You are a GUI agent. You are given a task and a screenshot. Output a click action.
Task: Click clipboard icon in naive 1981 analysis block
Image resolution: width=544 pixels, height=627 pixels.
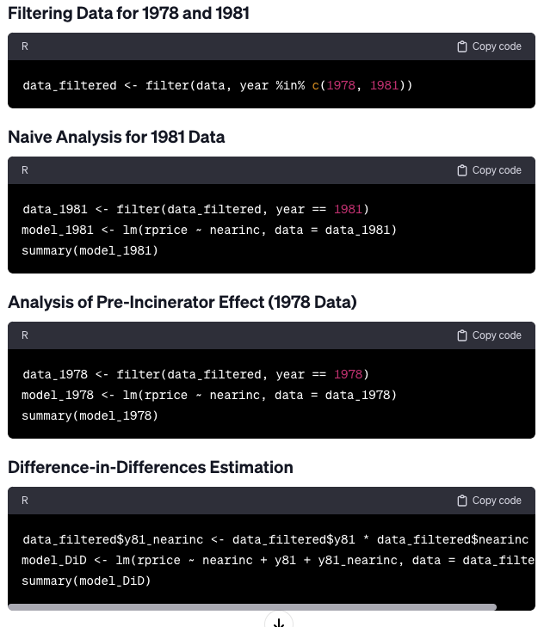click(462, 170)
